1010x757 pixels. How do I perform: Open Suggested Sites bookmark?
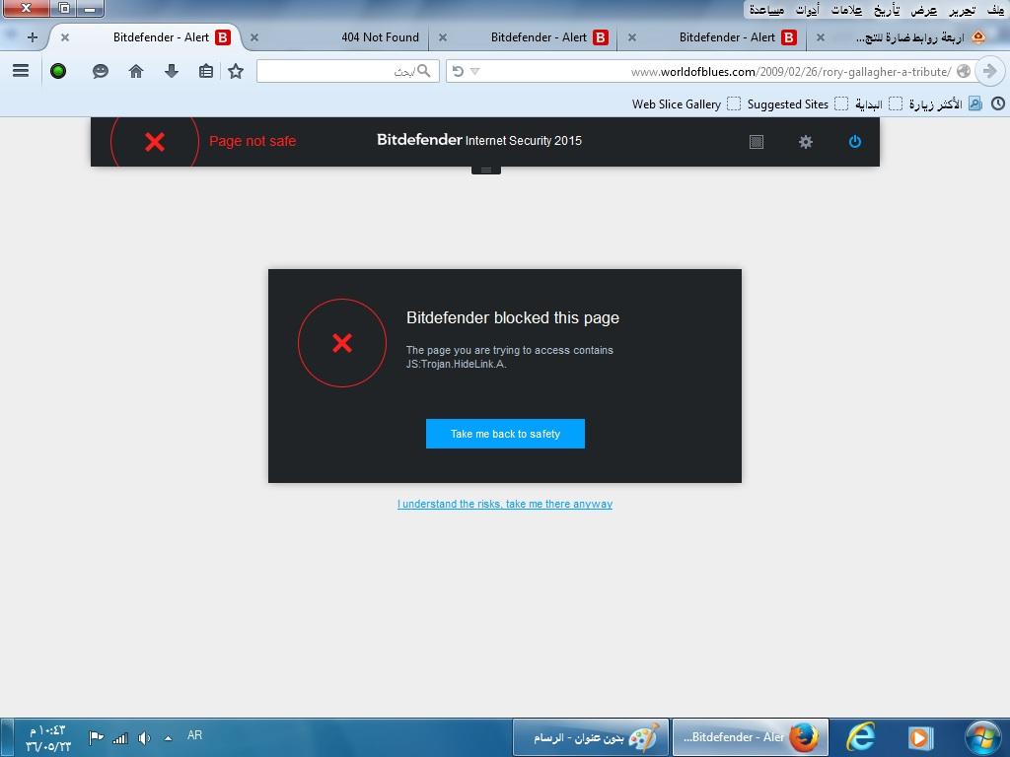coord(797,103)
